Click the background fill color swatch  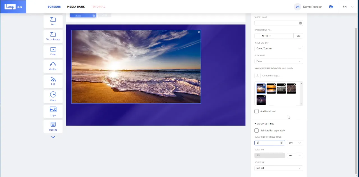click(257, 36)
